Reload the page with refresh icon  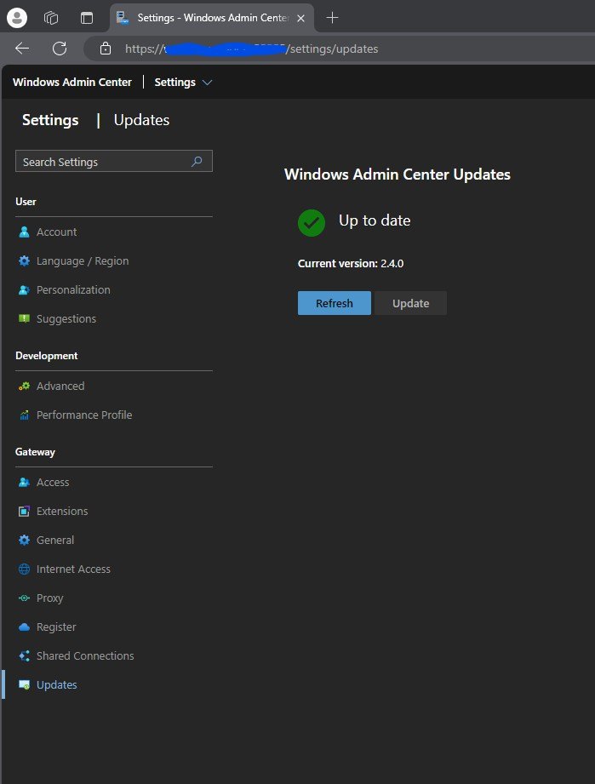click(x=60, y=48)
